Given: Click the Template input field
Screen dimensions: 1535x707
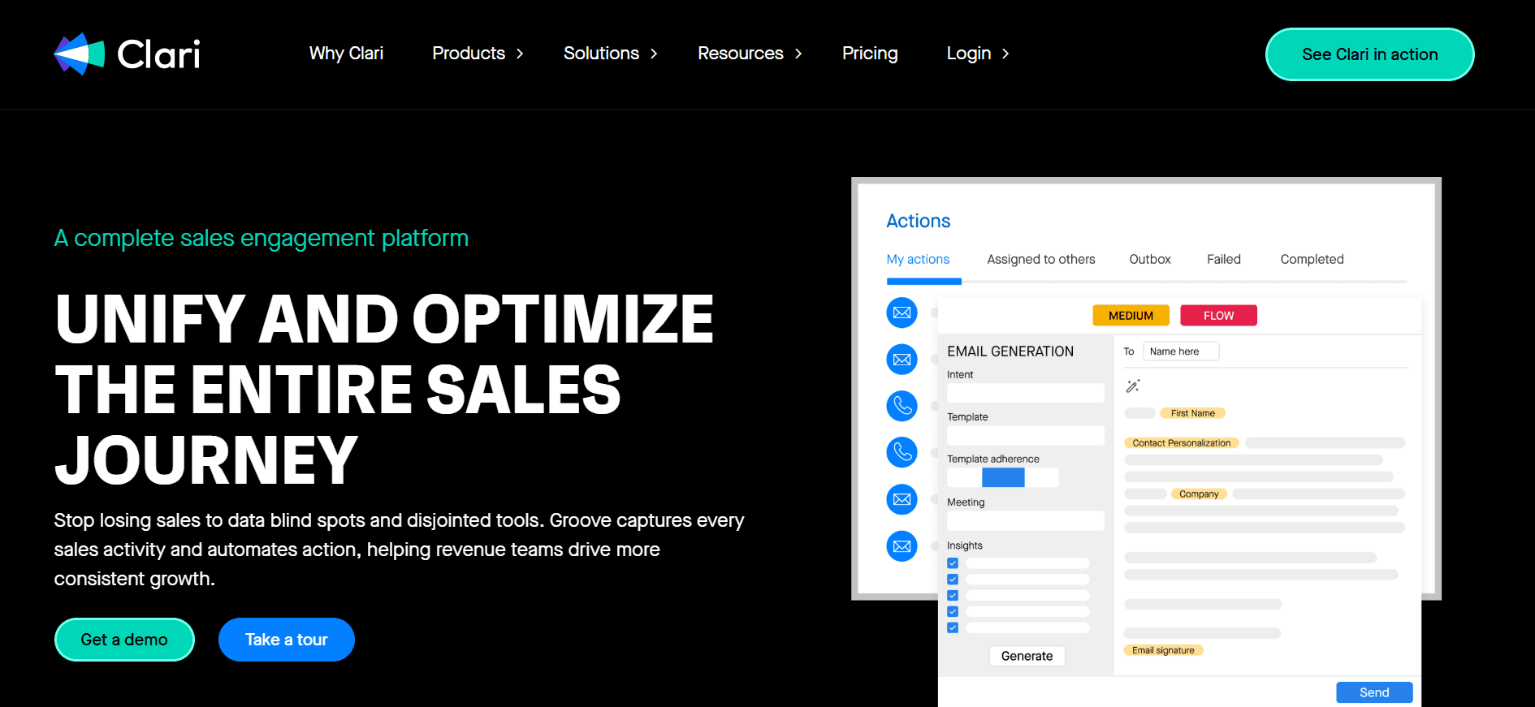Looking at the screenshot, I should 1026,435.
